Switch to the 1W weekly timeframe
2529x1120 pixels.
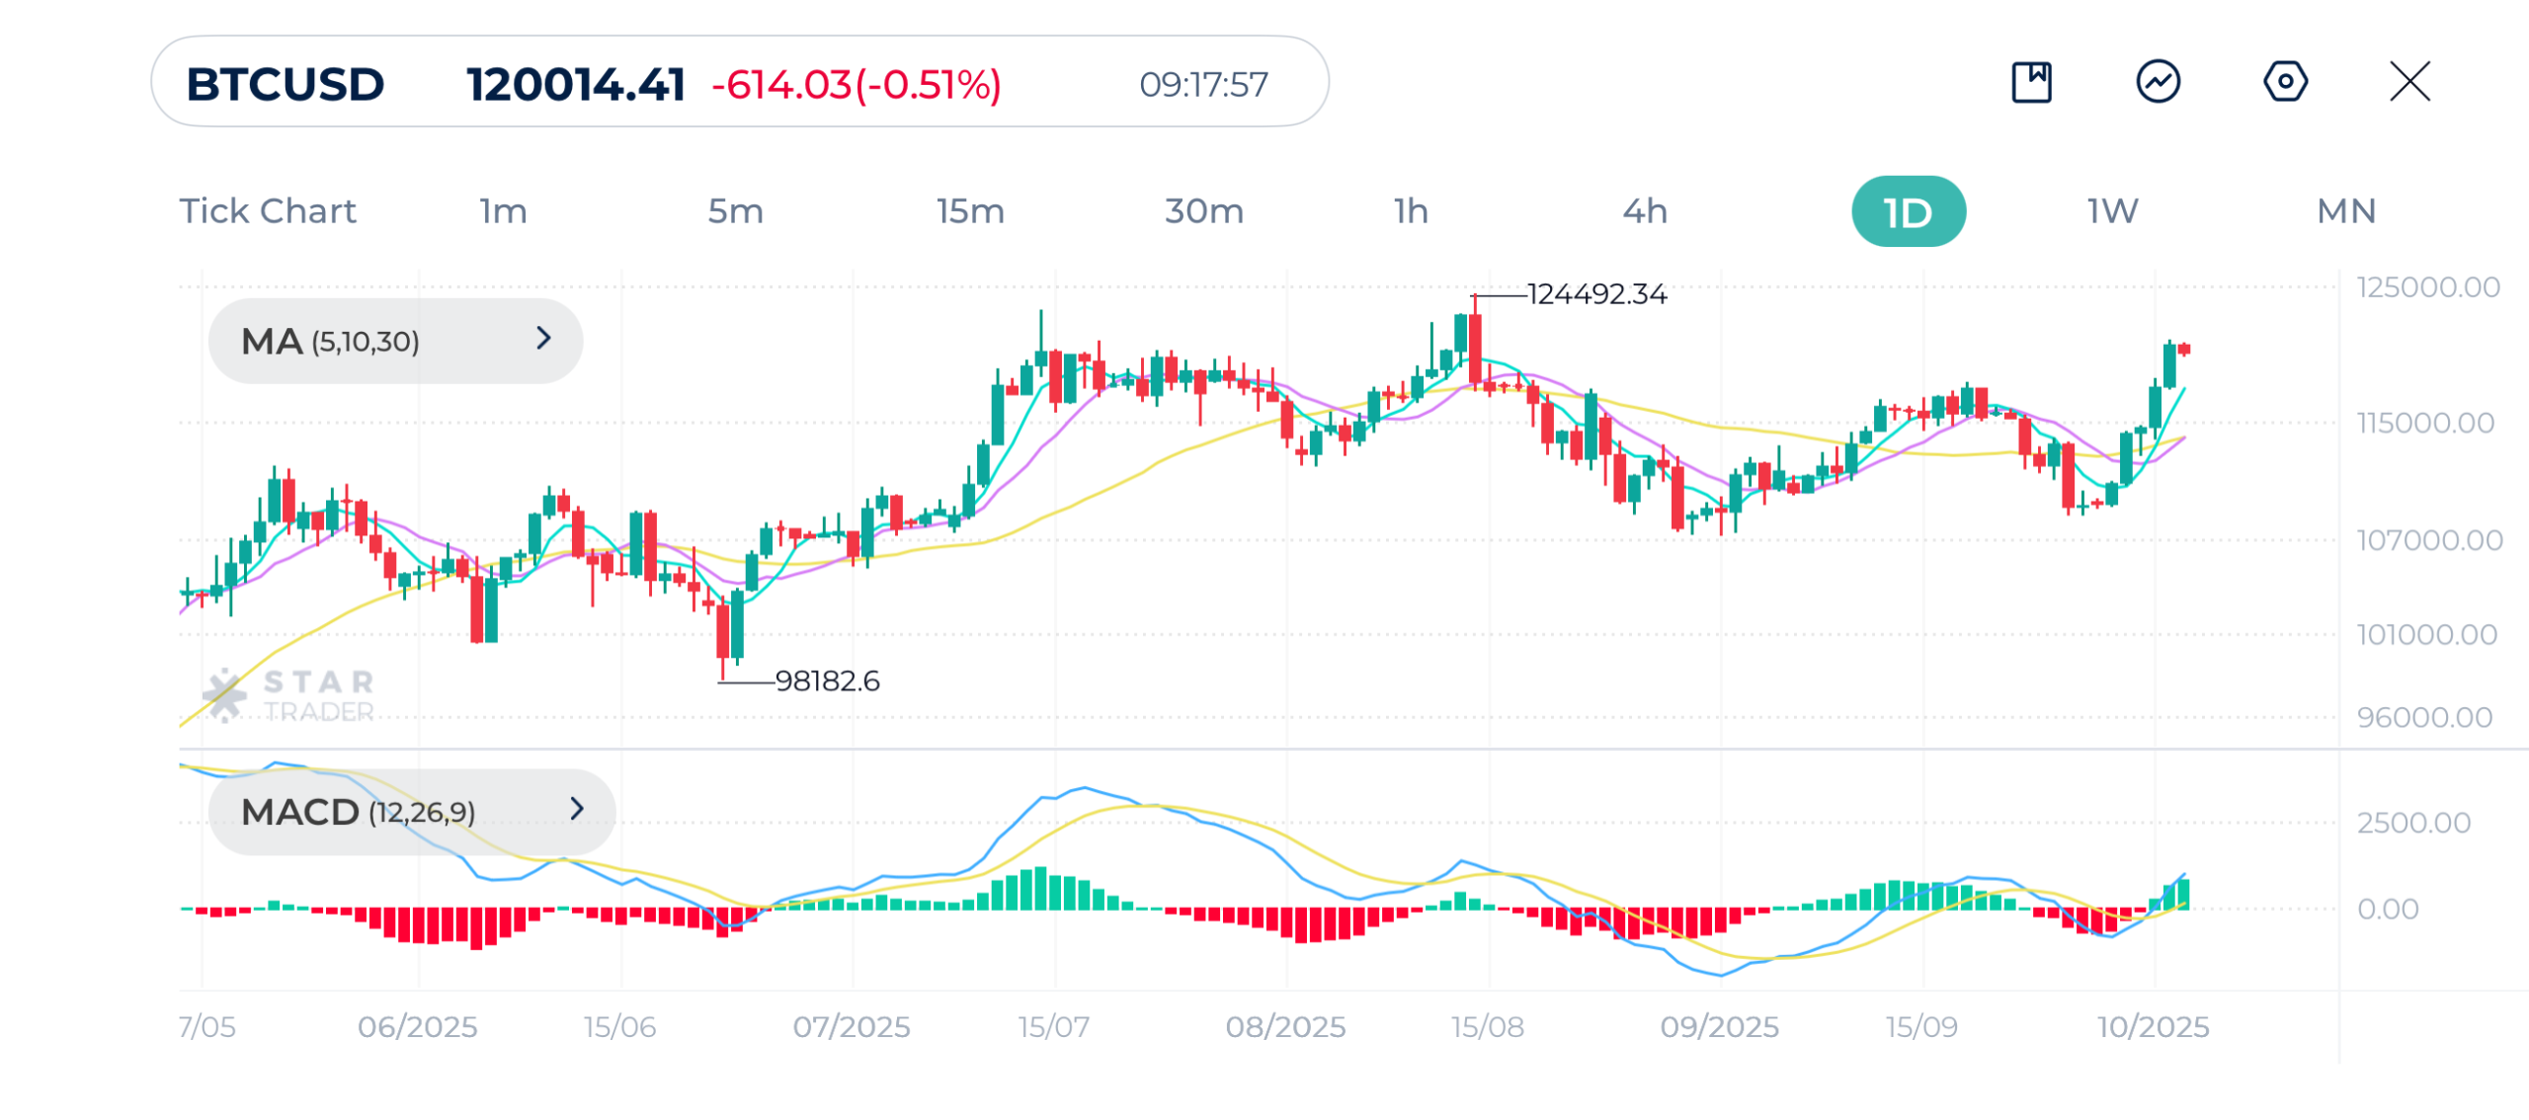(x=2112, y=211)
